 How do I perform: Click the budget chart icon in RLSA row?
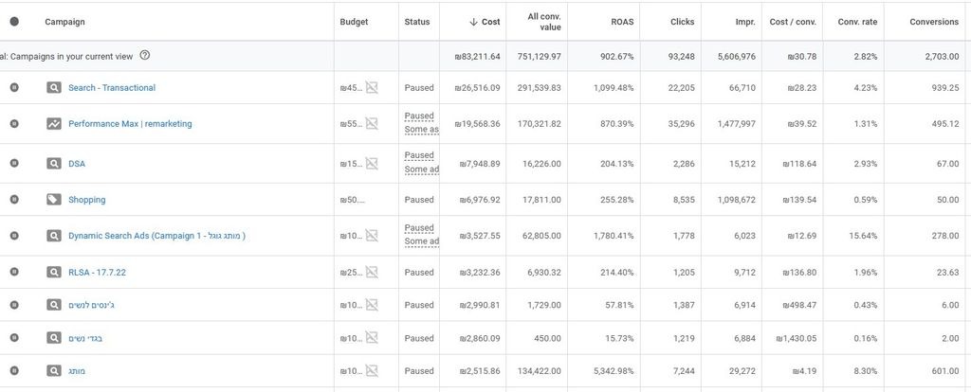pyautogui.click(x=372, y=272)
